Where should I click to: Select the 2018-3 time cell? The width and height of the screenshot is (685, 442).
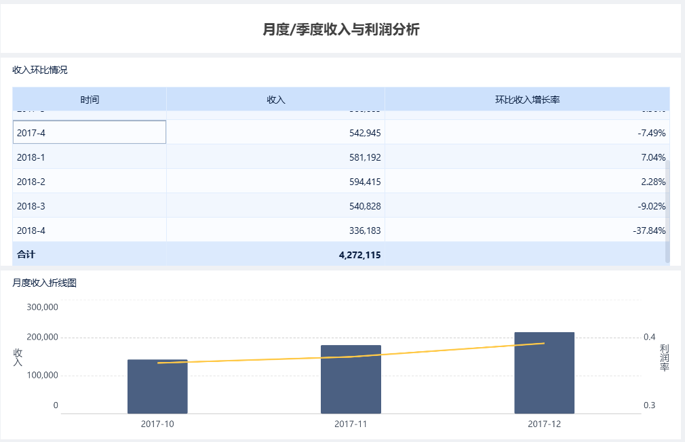[90, 206]
